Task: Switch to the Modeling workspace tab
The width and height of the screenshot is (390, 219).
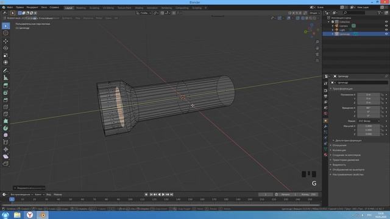Action: (x=81, y=8)
